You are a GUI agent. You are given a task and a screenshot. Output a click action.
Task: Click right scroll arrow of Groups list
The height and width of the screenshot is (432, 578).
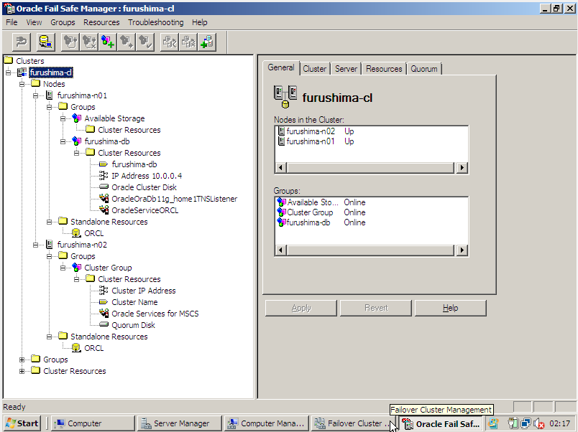click(462, 250)
